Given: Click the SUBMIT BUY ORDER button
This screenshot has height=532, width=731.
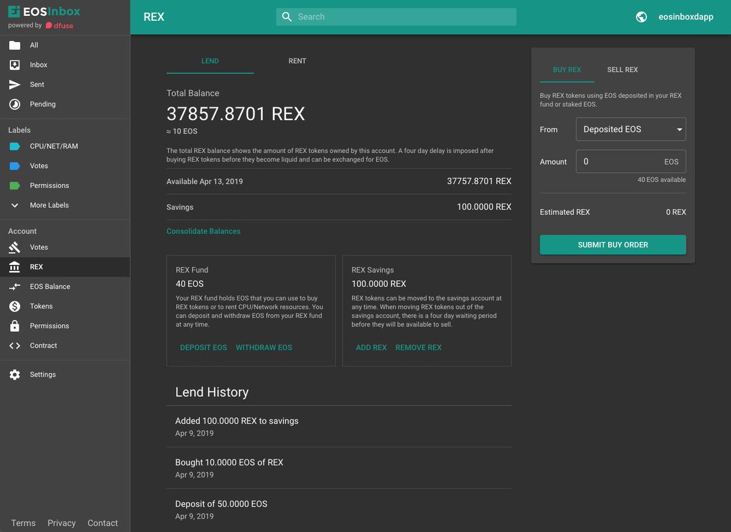Looking at the screenshot, I should point(613,245).
